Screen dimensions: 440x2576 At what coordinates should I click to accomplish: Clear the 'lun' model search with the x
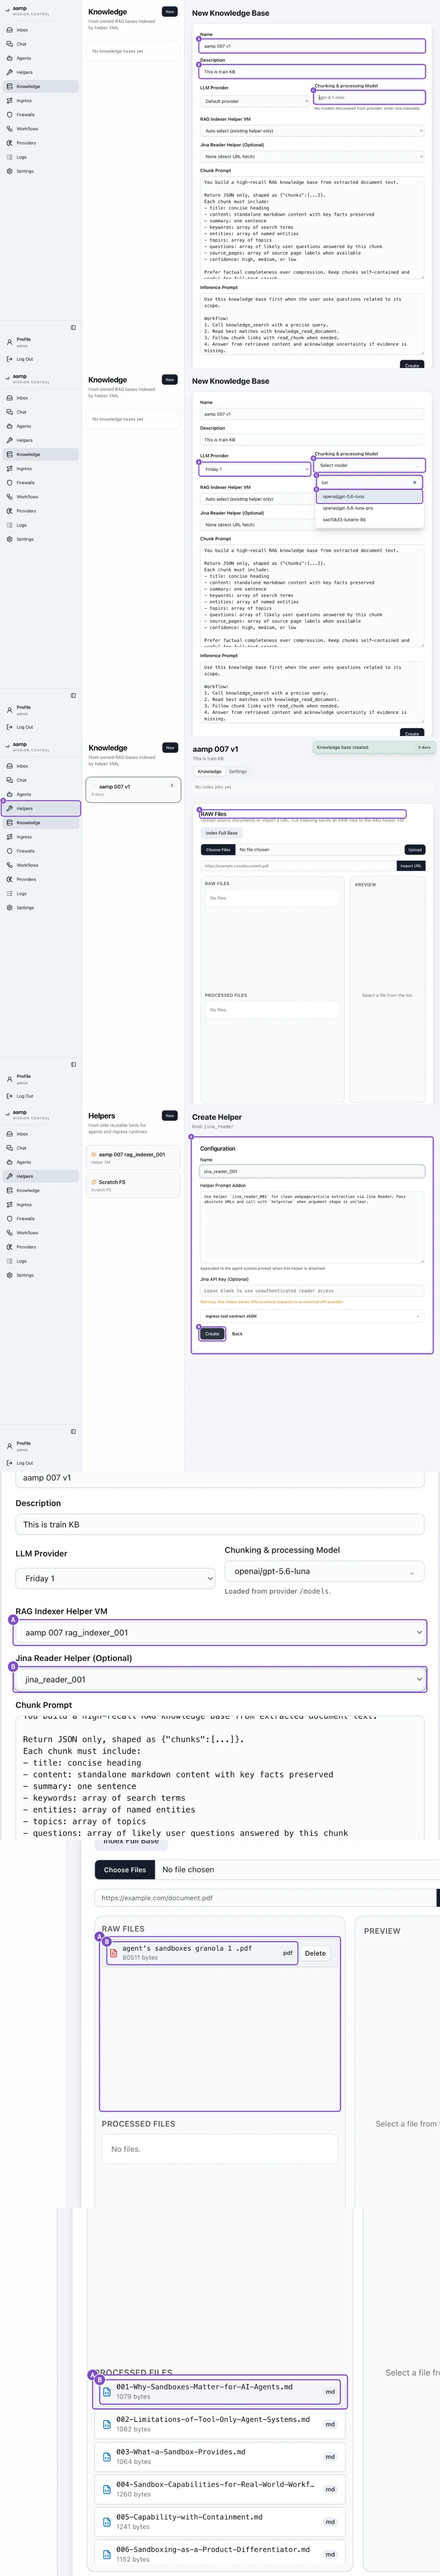[415, 483]
